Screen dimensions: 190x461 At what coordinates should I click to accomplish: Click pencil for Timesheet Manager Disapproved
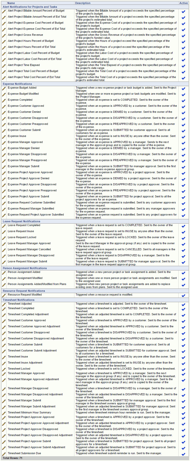(4, 389)
